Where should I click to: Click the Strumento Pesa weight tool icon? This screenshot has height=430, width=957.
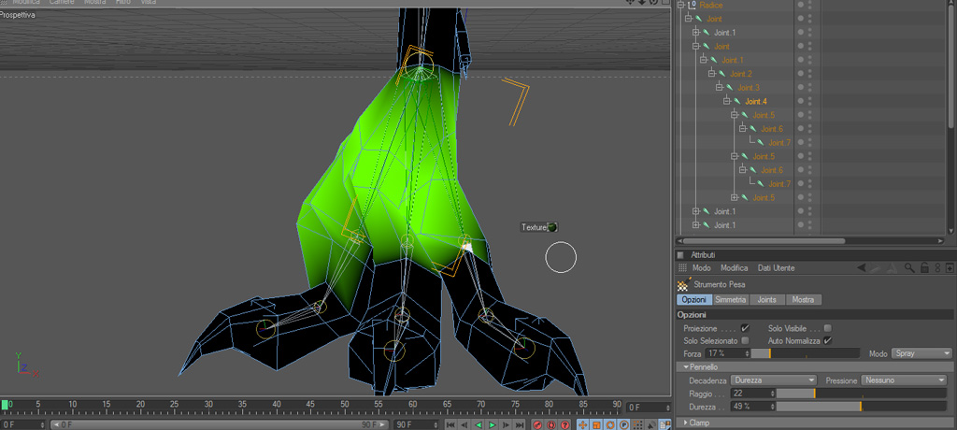pos(683,284)
